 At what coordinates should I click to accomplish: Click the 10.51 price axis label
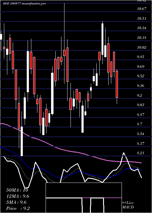click(x=142, y=18)
